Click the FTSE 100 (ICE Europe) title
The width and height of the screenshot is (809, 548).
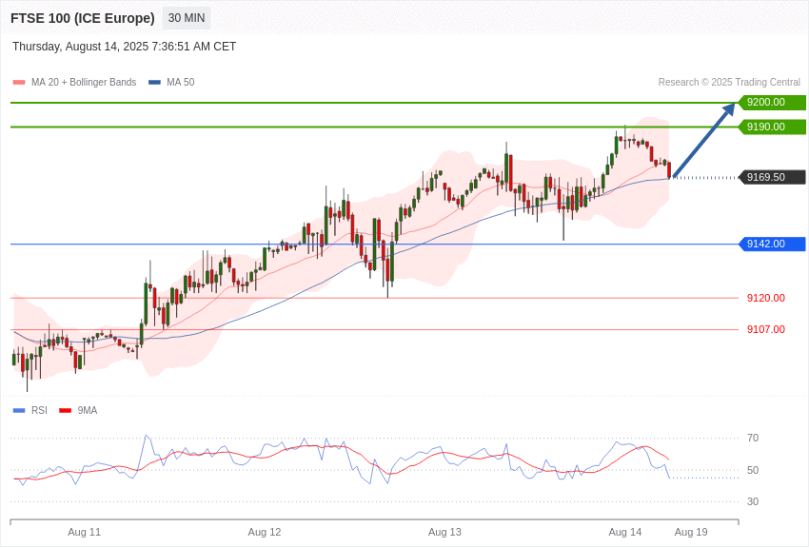point(83,18)
